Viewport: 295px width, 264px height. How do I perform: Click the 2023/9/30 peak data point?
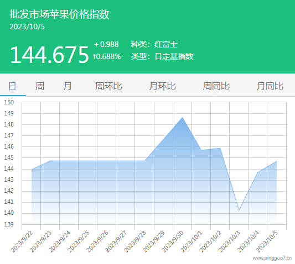pos(182,118)
